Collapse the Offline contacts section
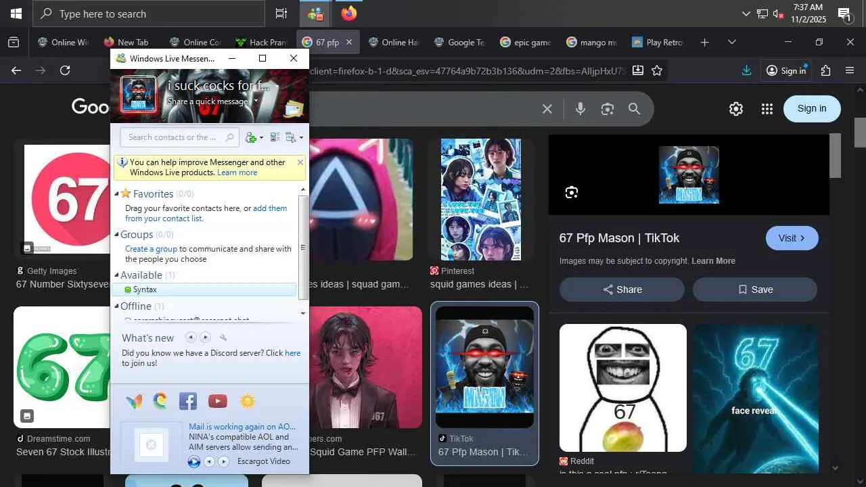The image size is (866, 487). coord(116,306)
